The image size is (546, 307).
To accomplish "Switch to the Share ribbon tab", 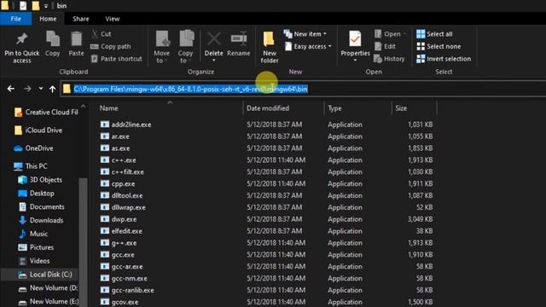I will pos(81,19).
